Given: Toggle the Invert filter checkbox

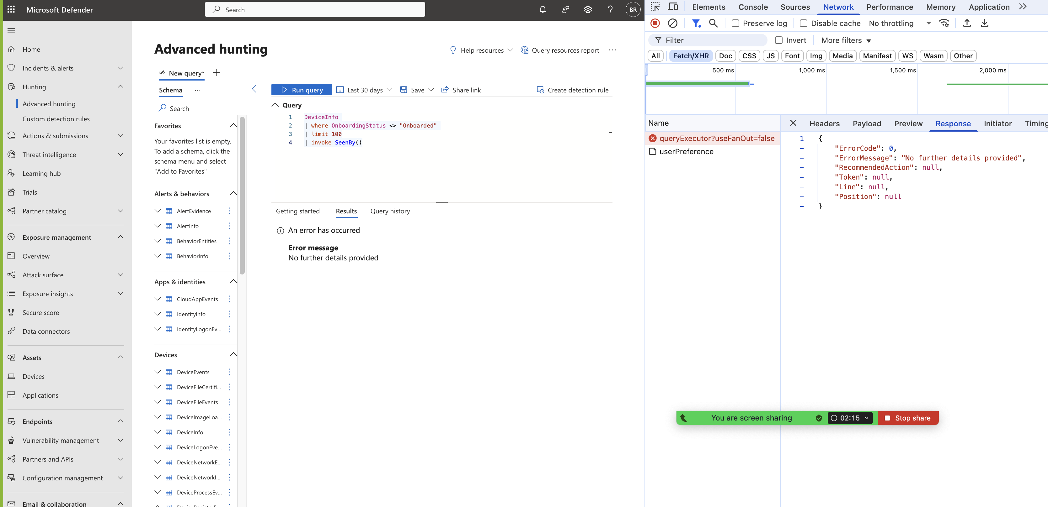Looking at the screenshot, I should (x=779, y=40).
